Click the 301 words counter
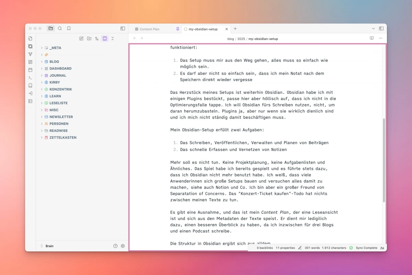 click(x=312, y=248)
